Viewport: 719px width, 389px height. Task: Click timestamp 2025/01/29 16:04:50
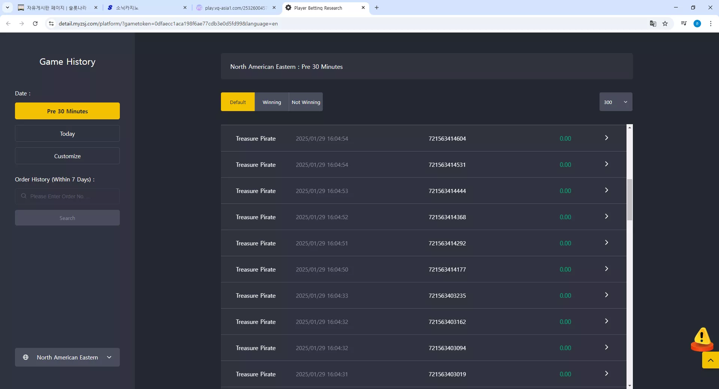pyautogui.click(x=322, y=269)
